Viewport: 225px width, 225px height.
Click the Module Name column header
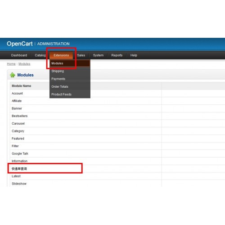click(x=22, y=86)
